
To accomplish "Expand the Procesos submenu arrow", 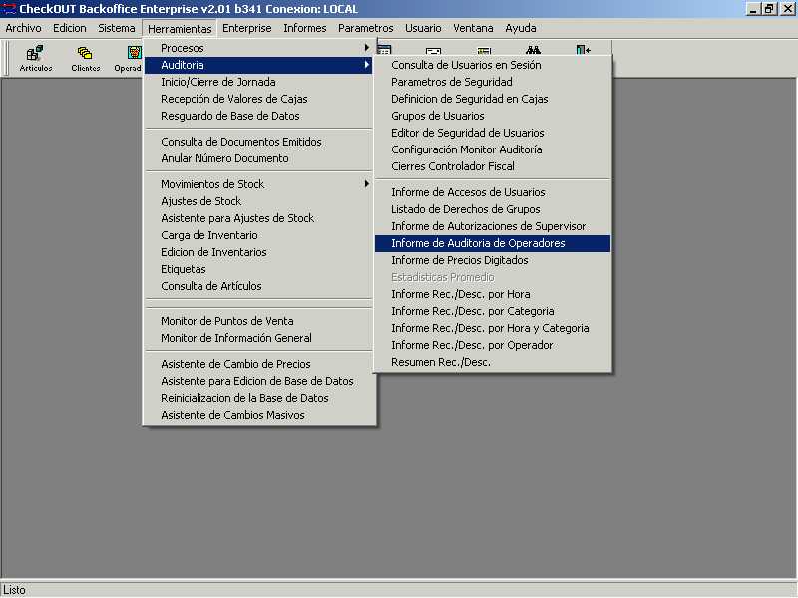I will (366, 48).
